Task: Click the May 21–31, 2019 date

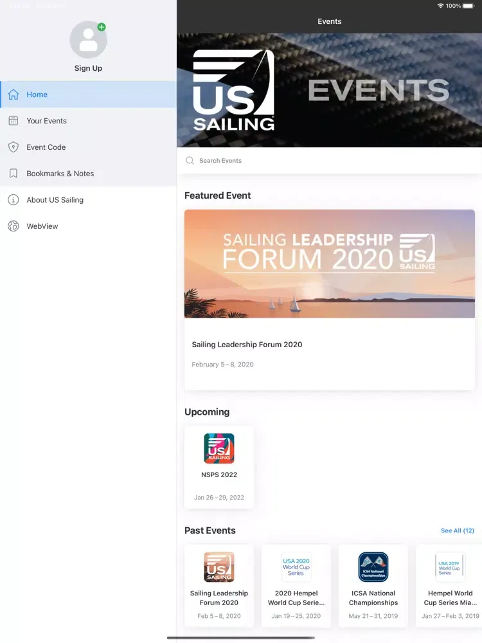Action: [x=373, y=616]
